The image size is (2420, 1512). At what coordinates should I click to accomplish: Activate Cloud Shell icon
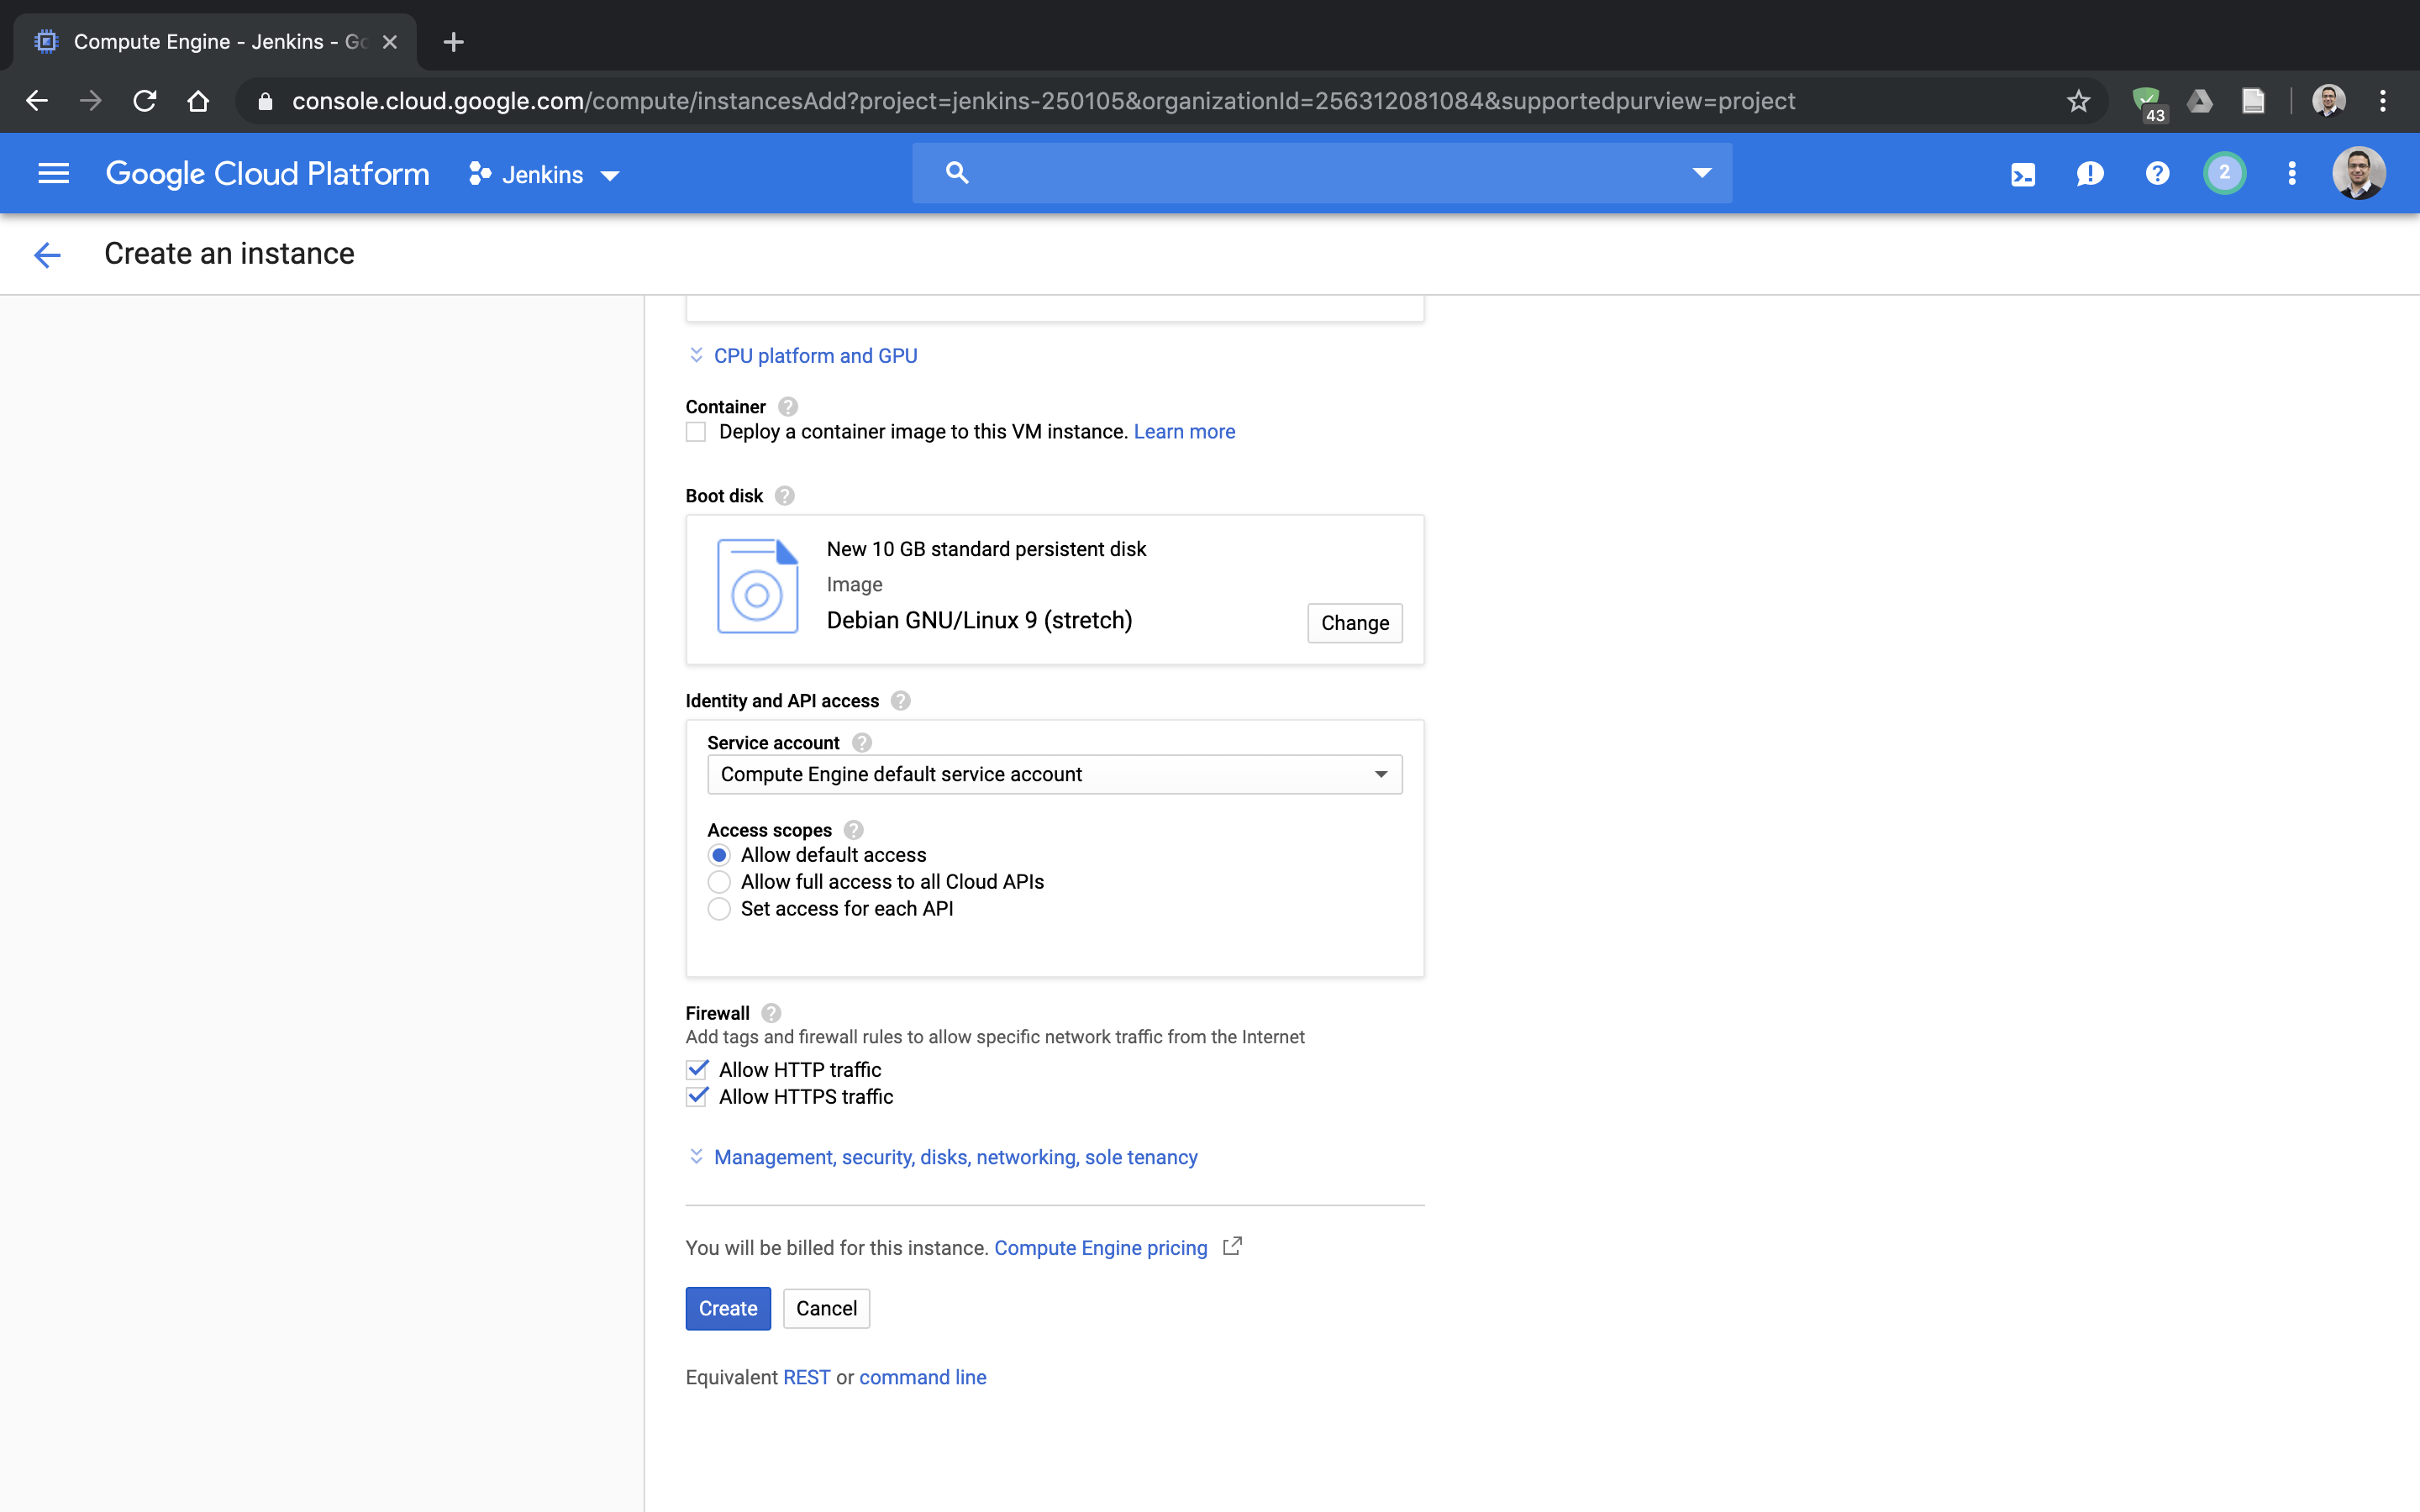2022,175
